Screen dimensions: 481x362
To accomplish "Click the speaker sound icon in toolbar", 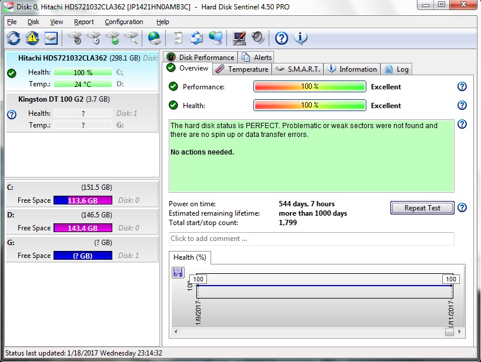I will (258, 38).
